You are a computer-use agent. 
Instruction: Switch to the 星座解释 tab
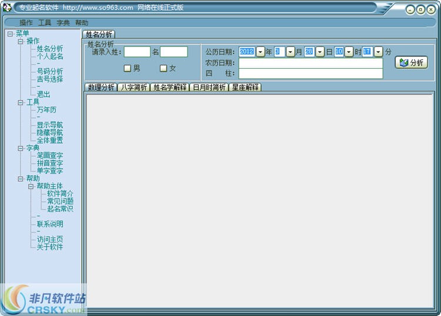245,87
